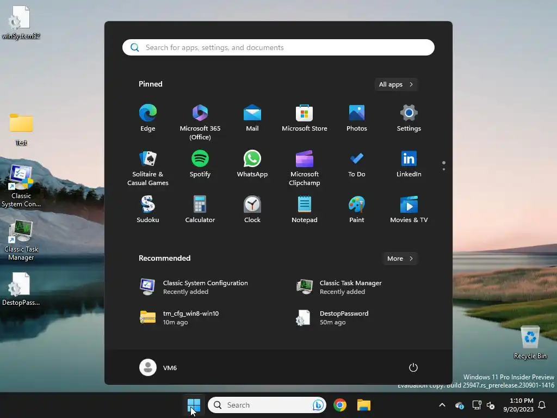Open the Mail app
The width and height of the screenshot is (557, 418).
pyautogui.click(x=252, y=118)
